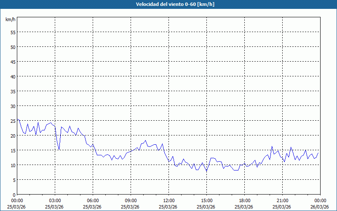
Task: Select the 55 value on the y-axis
Action: (x=13, y=32)
